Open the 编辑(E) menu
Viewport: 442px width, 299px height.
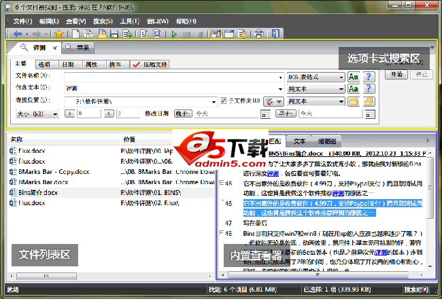(49, 21)
